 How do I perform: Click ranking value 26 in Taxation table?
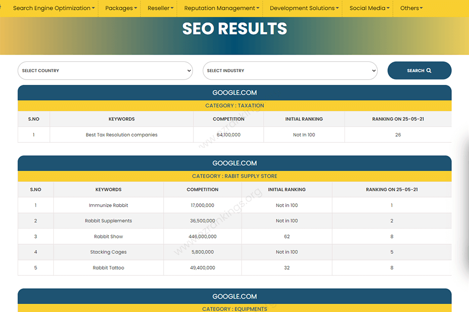(398, 135)
